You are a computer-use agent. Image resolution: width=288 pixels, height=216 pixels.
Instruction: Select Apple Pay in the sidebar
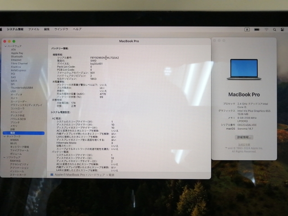(x=17, y=53)
